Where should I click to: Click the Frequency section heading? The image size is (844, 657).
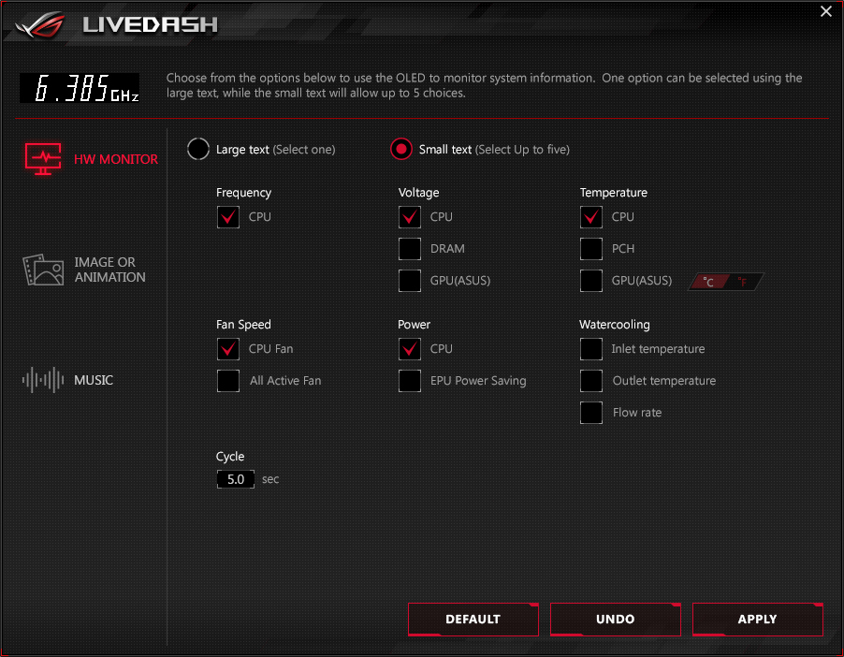[x=244, y=193]
